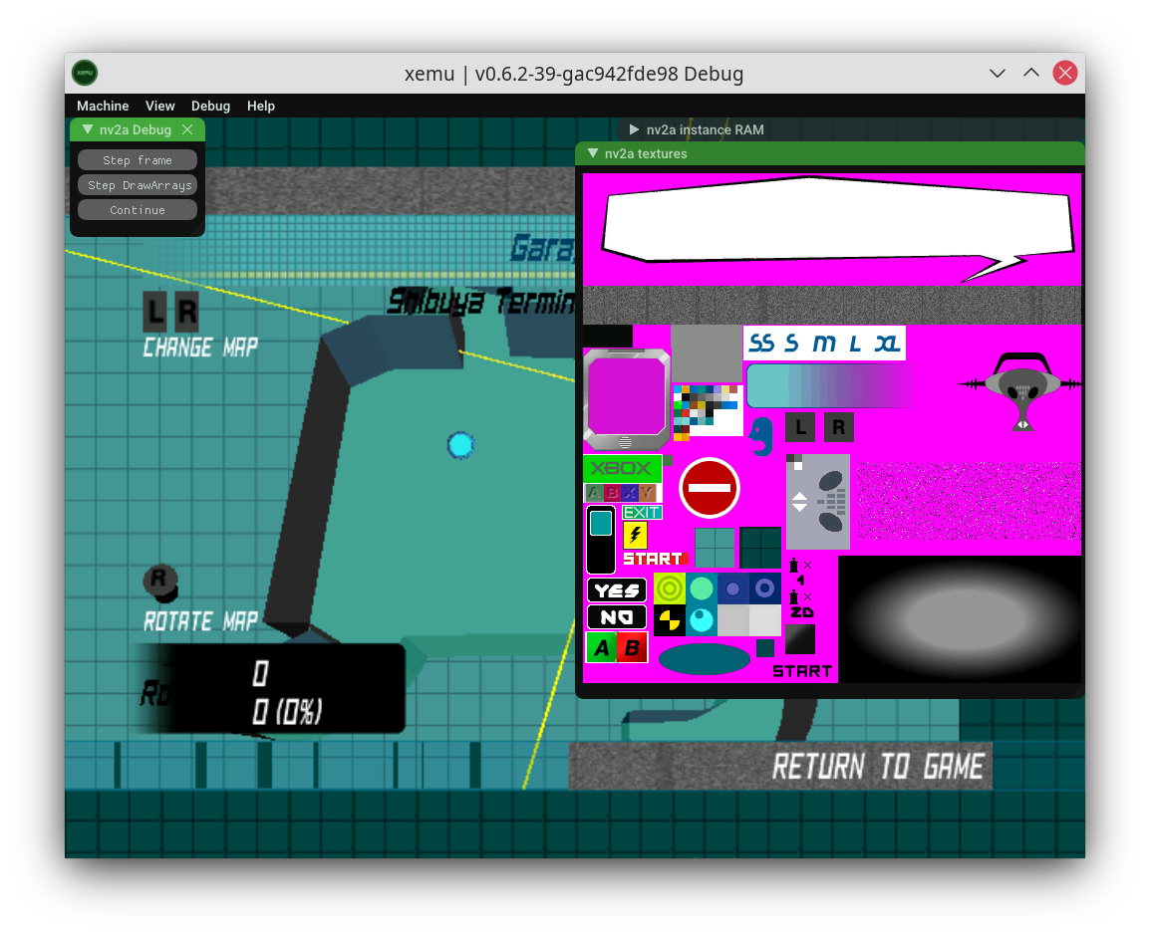This screenshot has height=935, width=1150.
Task: Select the START label texture
Action: pyautogui.click(x=655, y=558)
